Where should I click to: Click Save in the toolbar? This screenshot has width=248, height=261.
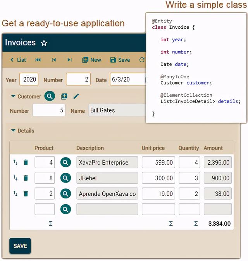point(120,60)
